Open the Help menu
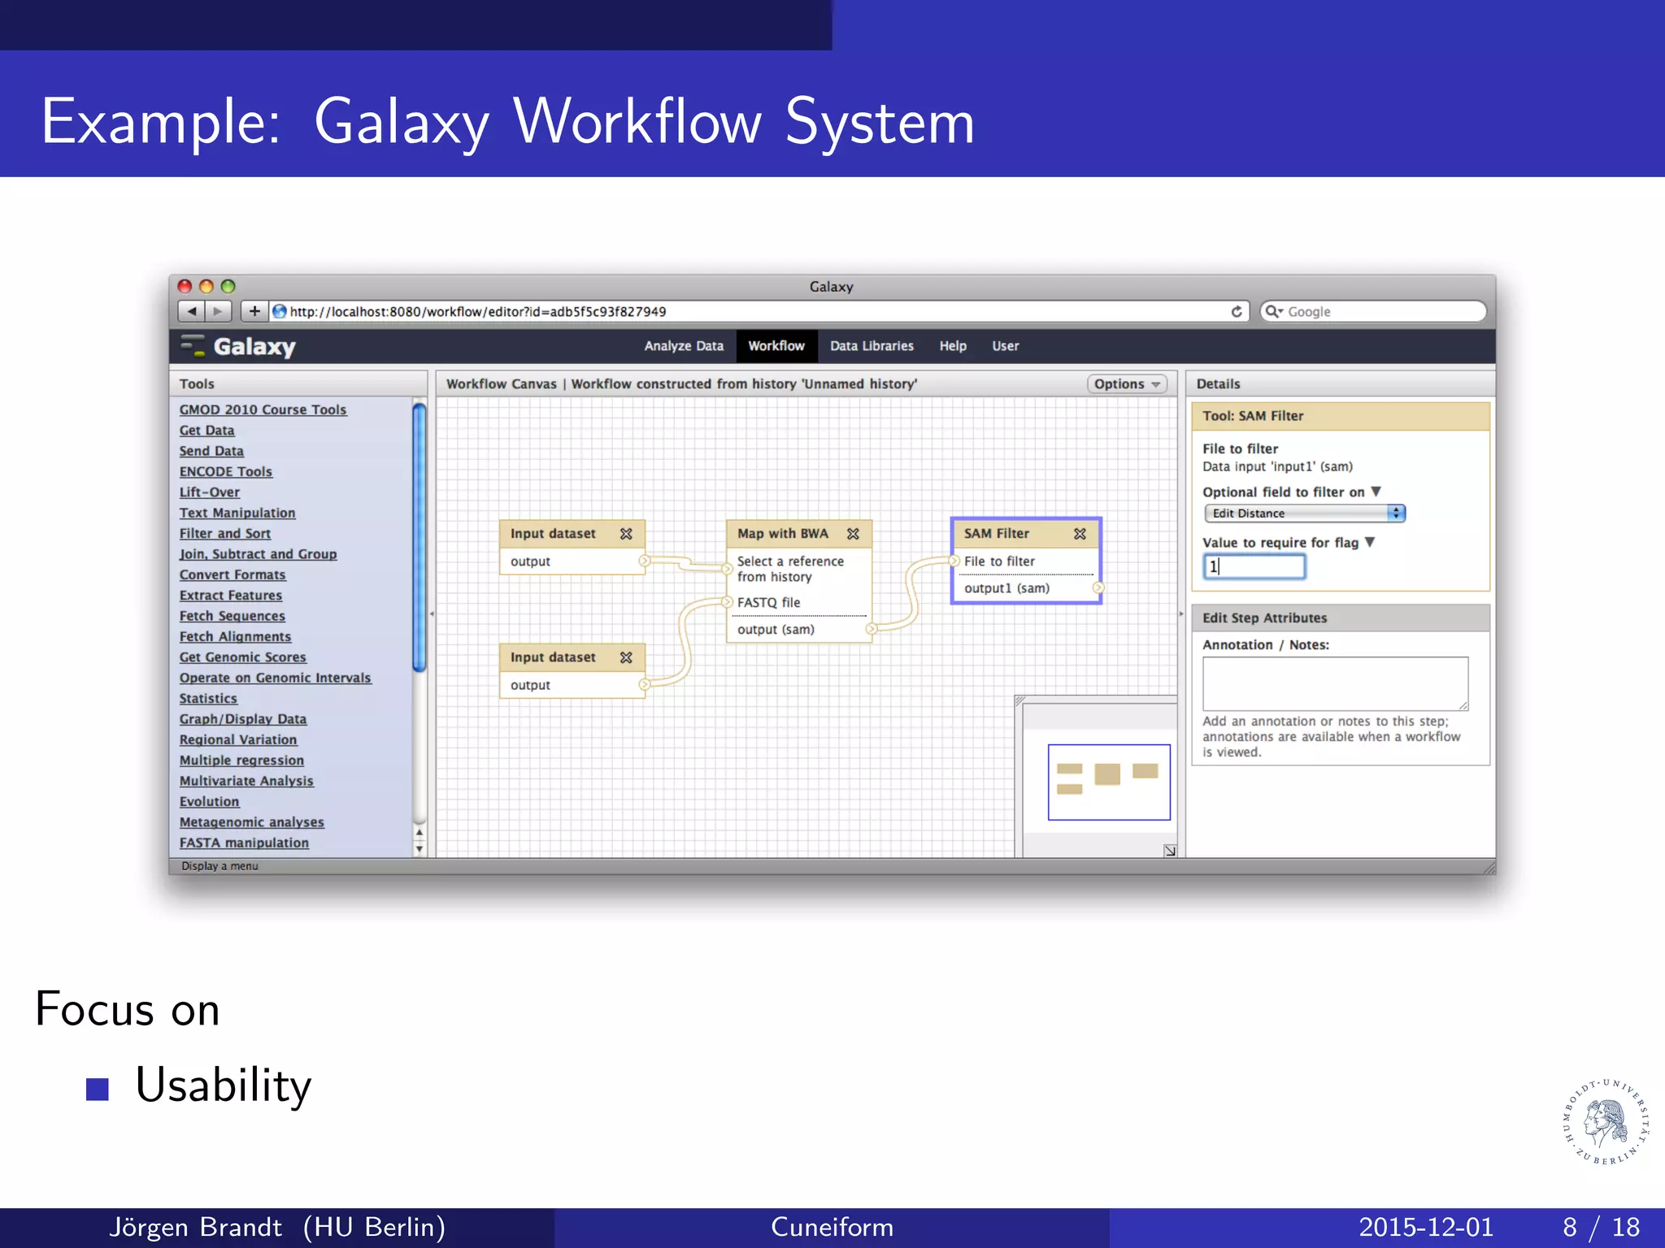The height and width of the screenshot is (1248, 1665). coord(953,346)
